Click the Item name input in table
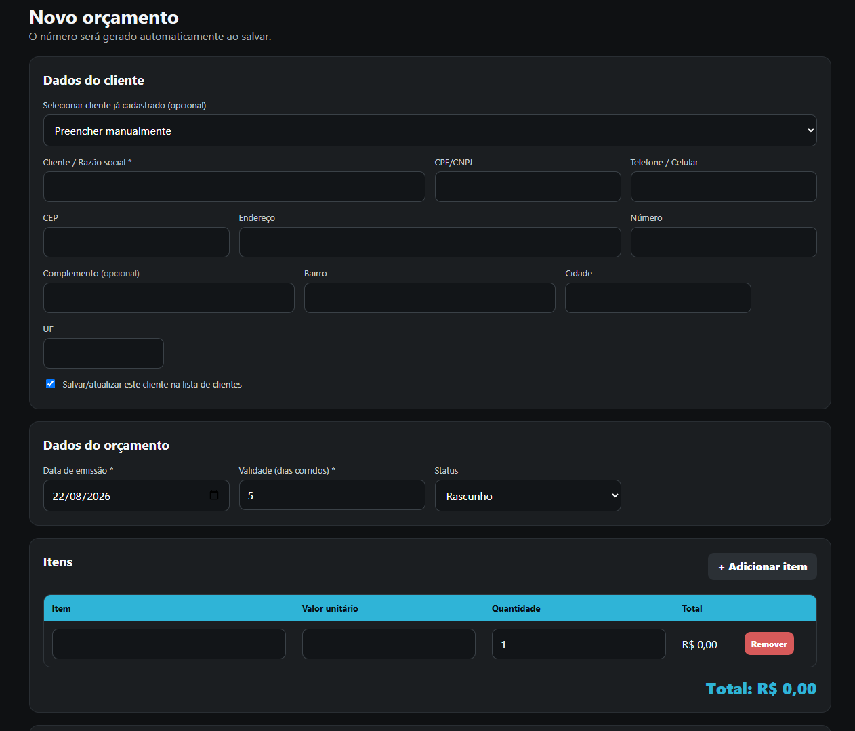 169,644
